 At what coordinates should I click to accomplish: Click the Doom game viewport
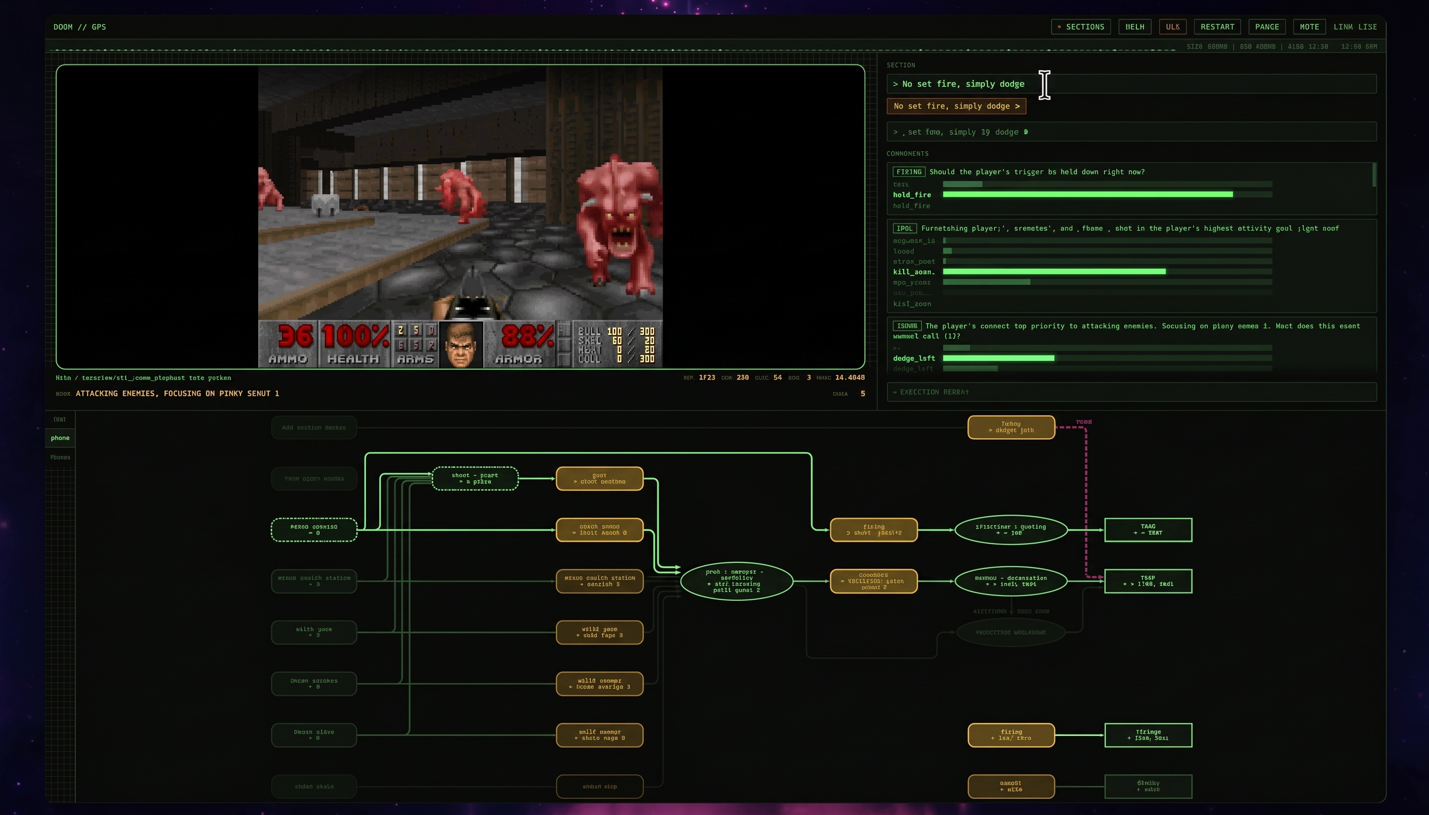[x=460, y=217]
